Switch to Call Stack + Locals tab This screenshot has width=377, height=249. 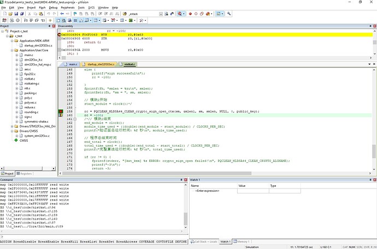204,241
